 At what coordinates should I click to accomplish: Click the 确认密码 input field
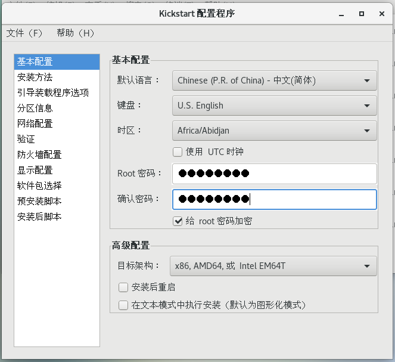click(274, 199)
